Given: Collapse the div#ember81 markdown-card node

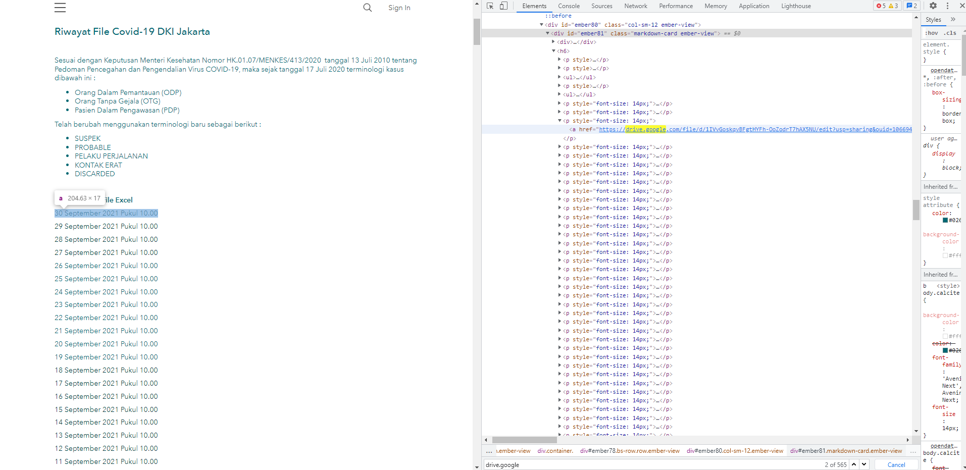Looking at the screenshot, I should pyautogui.click(x=547, y=33).
